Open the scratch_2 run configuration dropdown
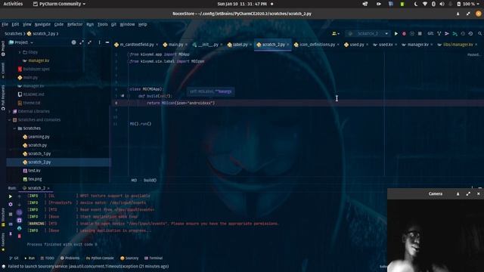The image size is (484, 272). 368,33
